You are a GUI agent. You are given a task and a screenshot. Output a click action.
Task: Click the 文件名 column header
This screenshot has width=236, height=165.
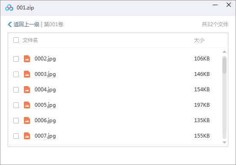click(x=30, y=40)
